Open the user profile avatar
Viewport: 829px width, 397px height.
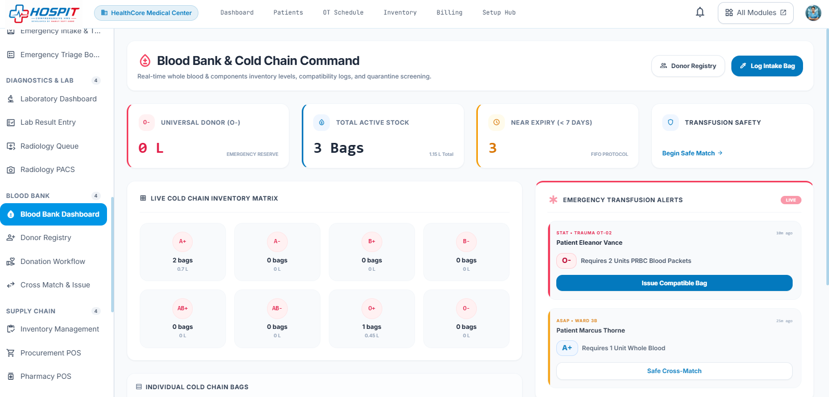(x=813, y=12)
